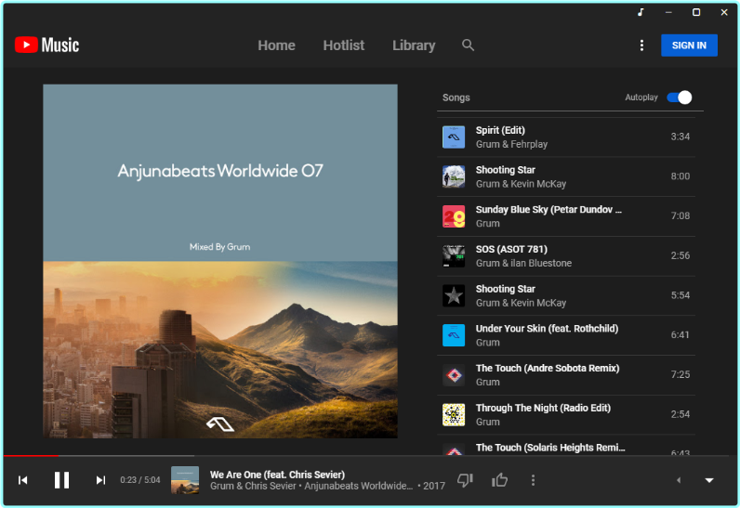Screen dimensions: 740x508
Task: Click the search magnifier icon
Action: [x=468, y=46]
